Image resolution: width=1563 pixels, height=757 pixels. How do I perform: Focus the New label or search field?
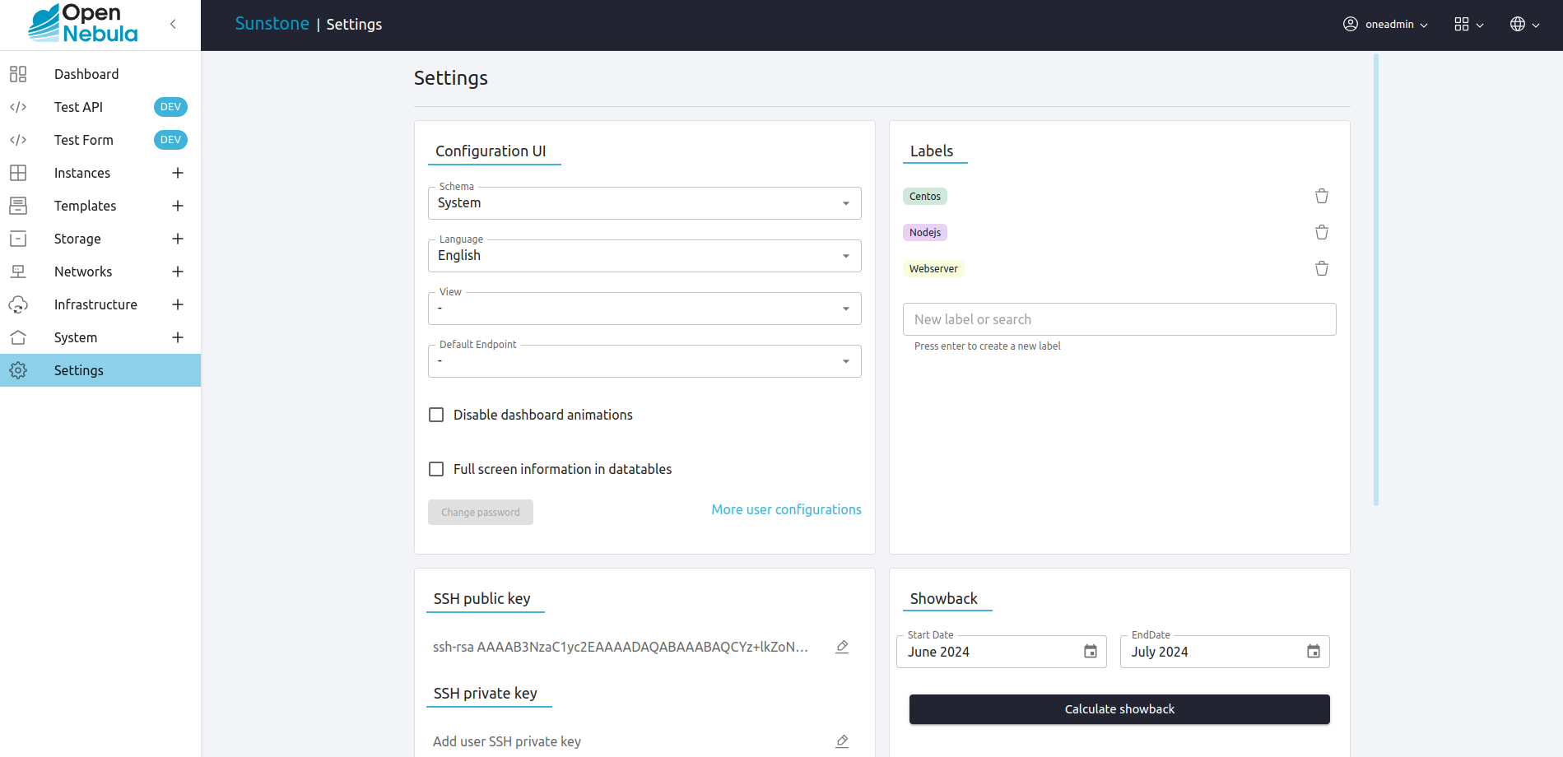pos(1119,319)
